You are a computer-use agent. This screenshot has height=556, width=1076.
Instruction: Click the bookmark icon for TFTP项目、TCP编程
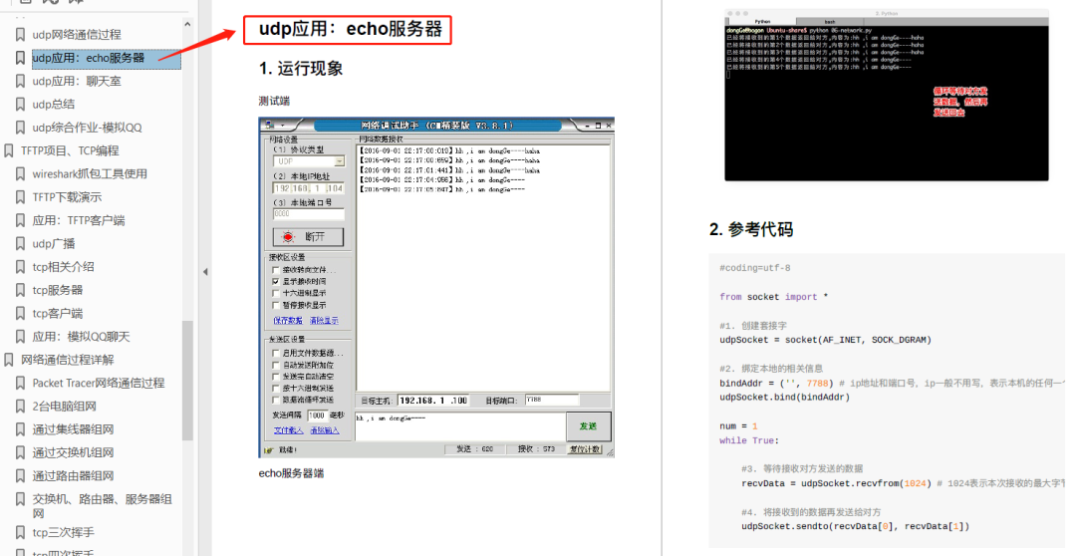[x=9, y=151]
